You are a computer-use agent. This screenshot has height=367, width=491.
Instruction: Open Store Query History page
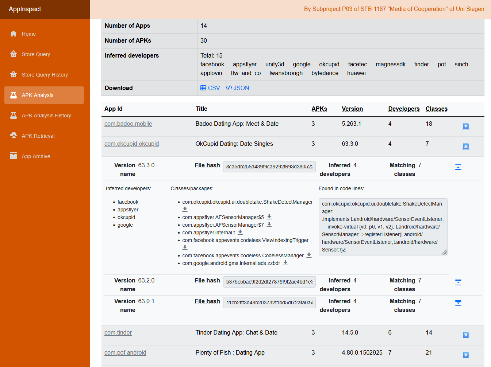click(44, 75)
